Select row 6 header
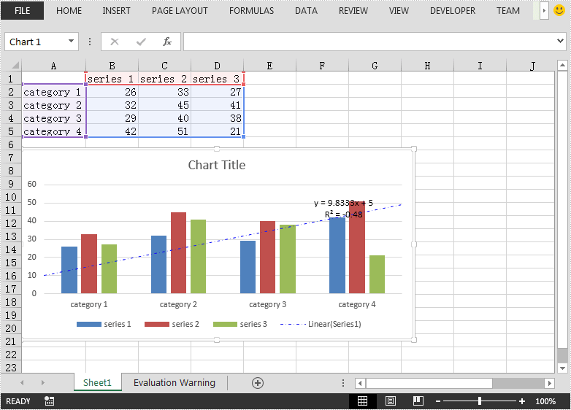This screenshot has height=410, width=571. click(x=11, y=144)
